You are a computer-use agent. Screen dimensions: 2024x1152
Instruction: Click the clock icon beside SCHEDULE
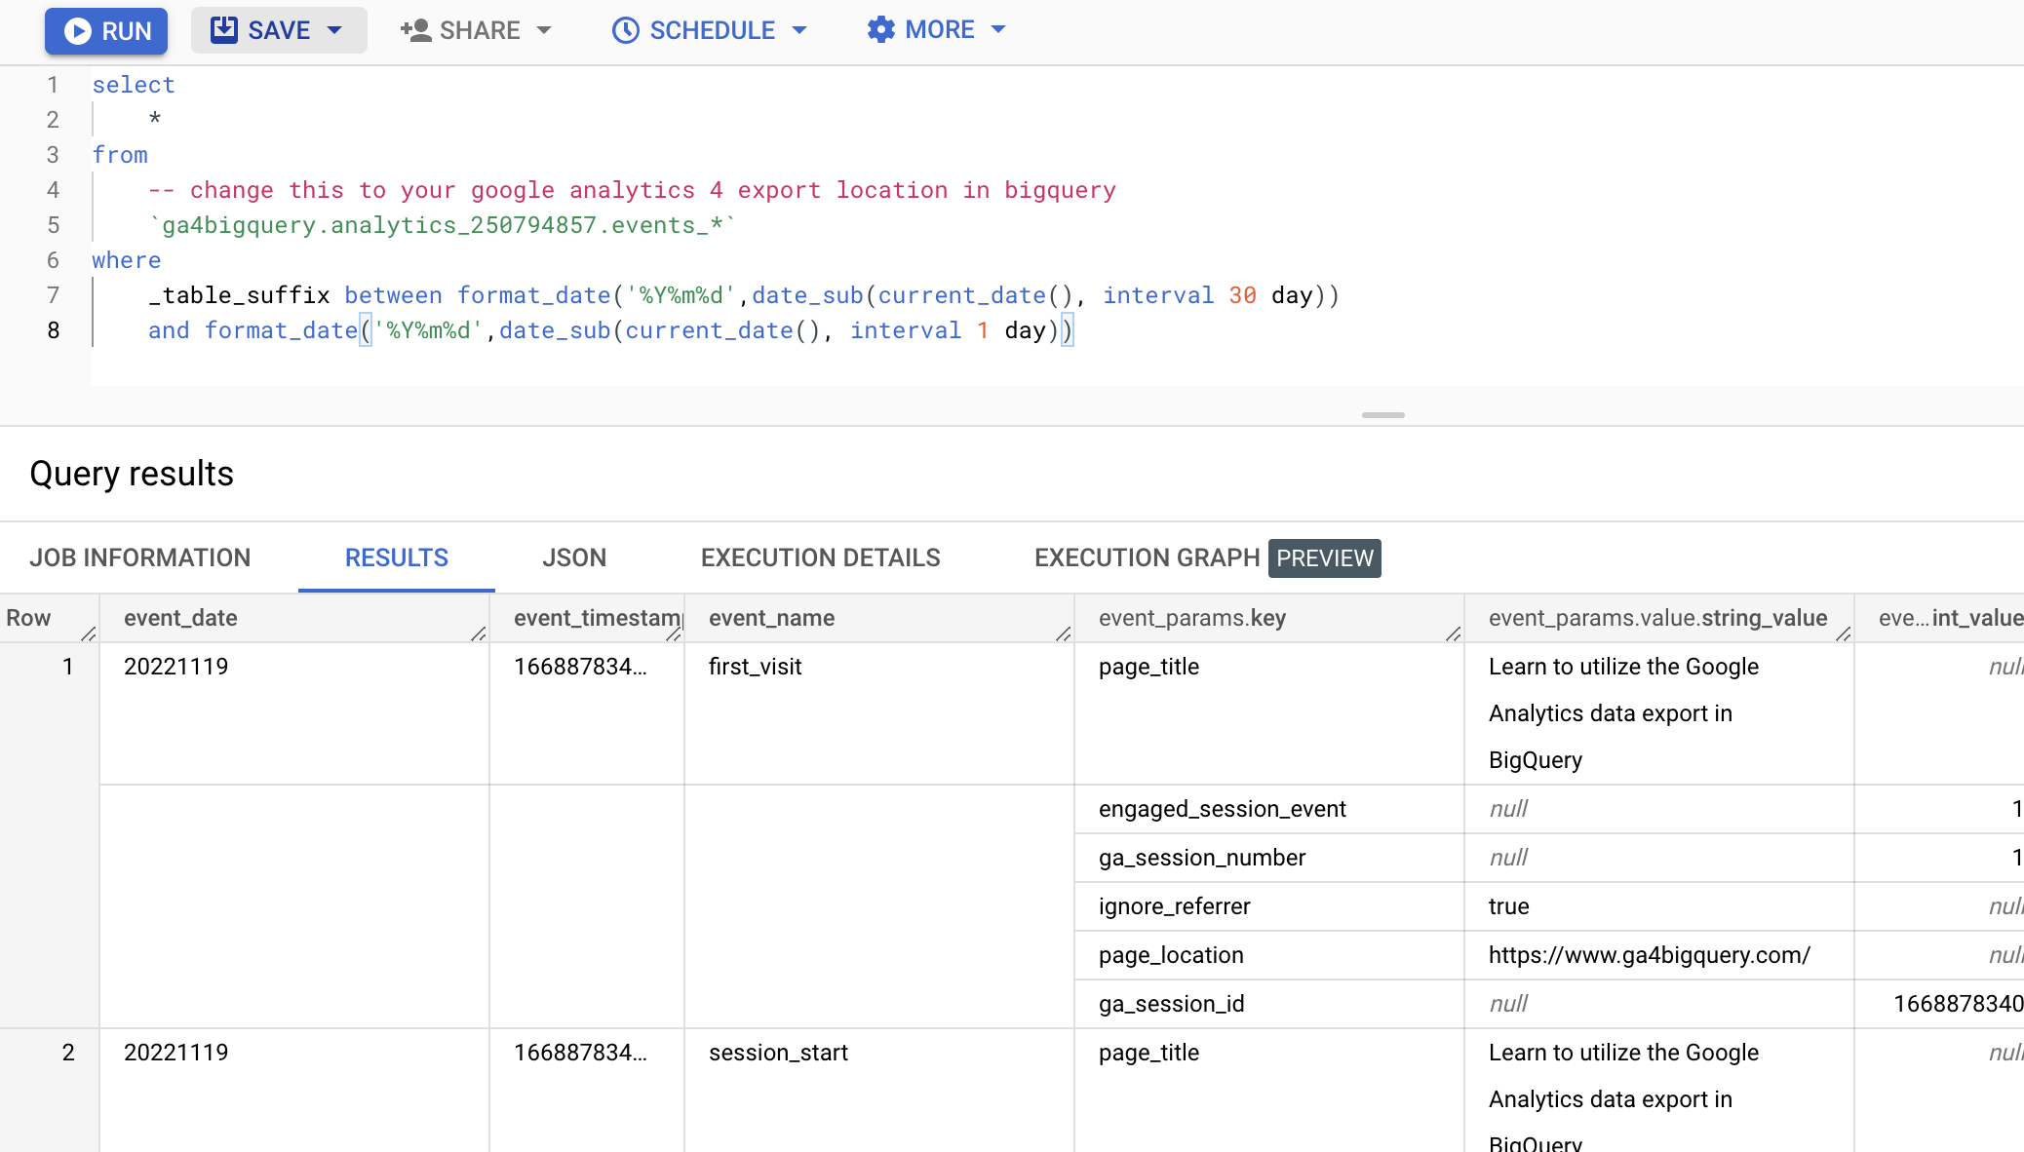tap(624, 30)
